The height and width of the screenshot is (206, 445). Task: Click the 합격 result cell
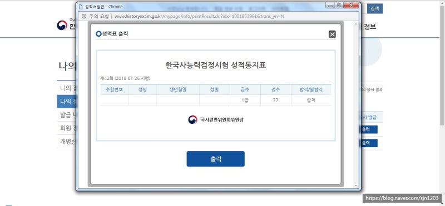point(311,100)
